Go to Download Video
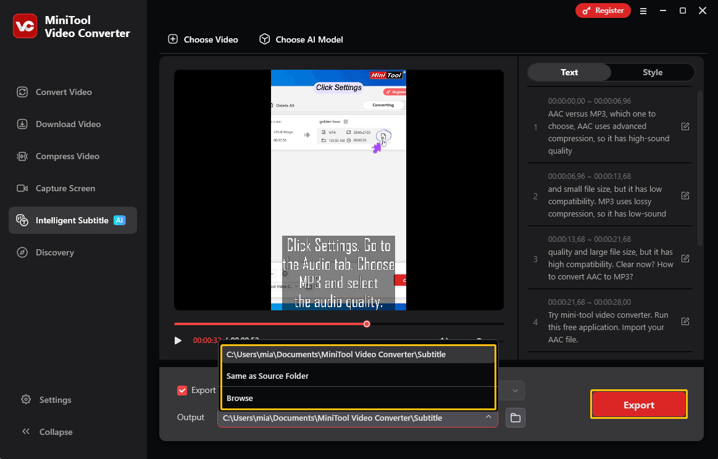 [68, 124]
